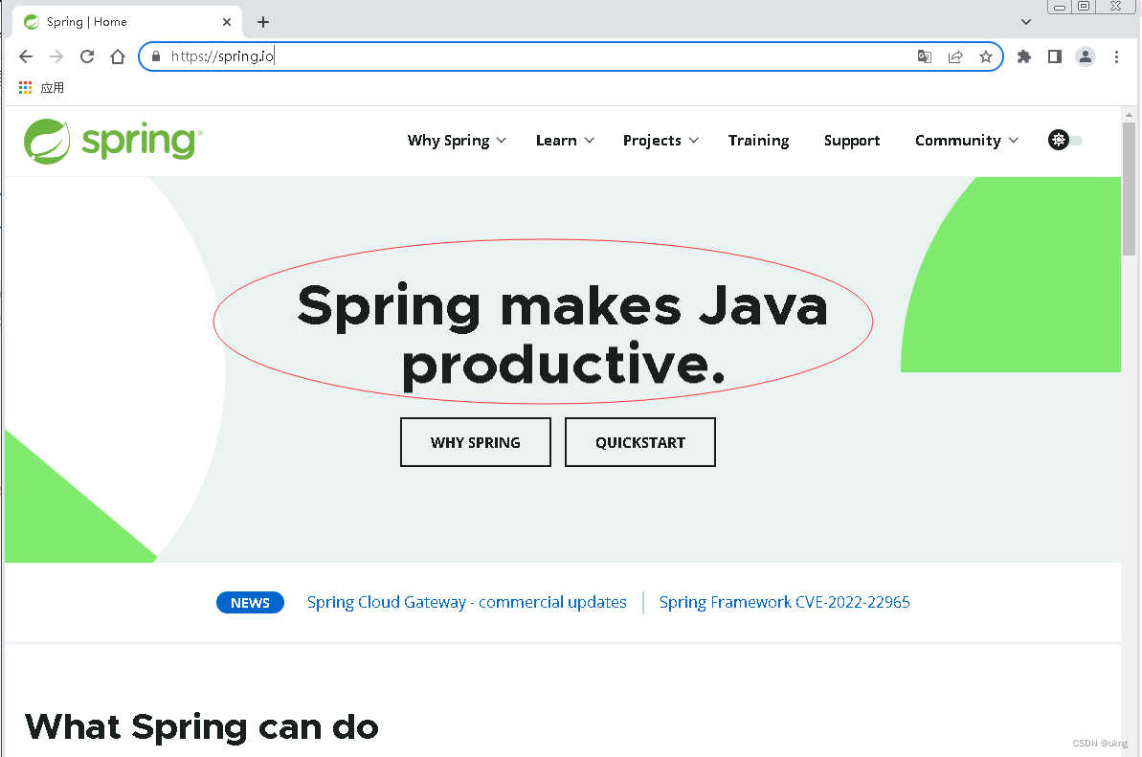Expand the Projects menu
Viewport: 1142px width, 757px height.
coord(661,141)
